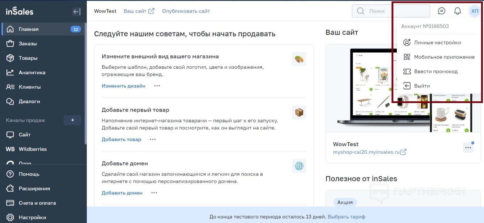Click the palette icon for store design
Screen dimensions: 484x223
coord(299,59)
